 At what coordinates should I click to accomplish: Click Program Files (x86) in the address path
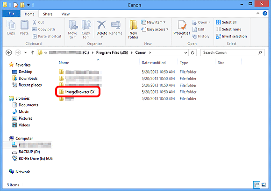click(112, 52)
